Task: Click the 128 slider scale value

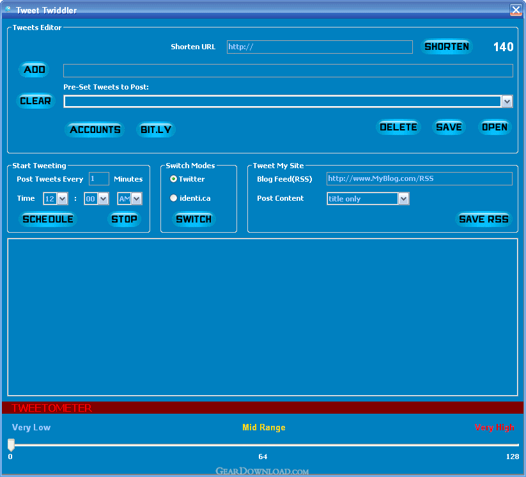Action: click(x=513, y=457)
